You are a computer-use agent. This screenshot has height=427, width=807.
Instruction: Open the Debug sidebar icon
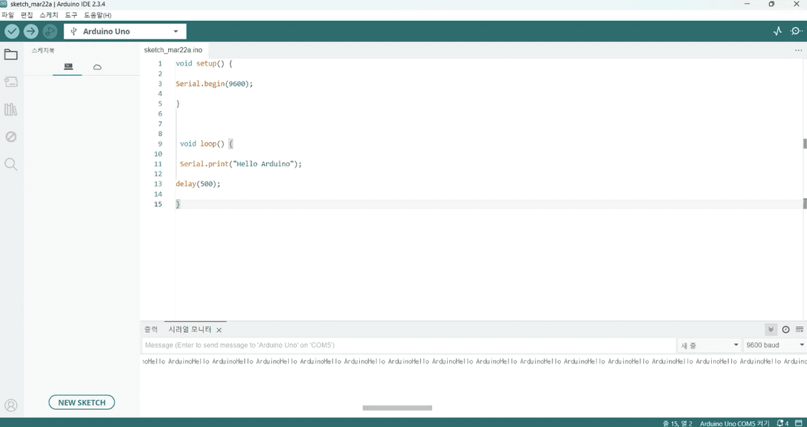pyautogui.click(x=11, y=136)
